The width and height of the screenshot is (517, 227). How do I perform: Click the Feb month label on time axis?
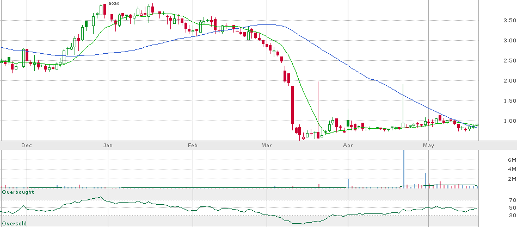click(x=193, y=145)
